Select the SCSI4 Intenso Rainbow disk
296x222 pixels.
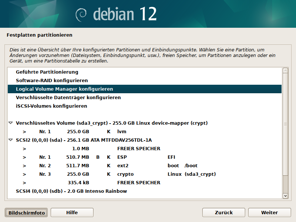(71, 191)
